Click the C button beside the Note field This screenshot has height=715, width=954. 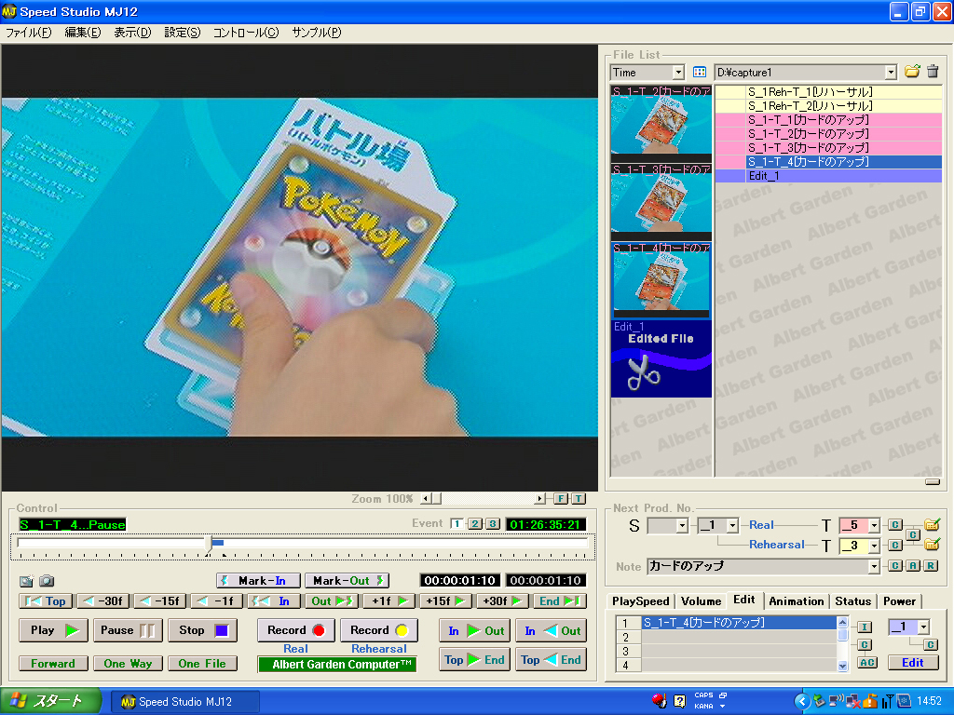point(894,565)
